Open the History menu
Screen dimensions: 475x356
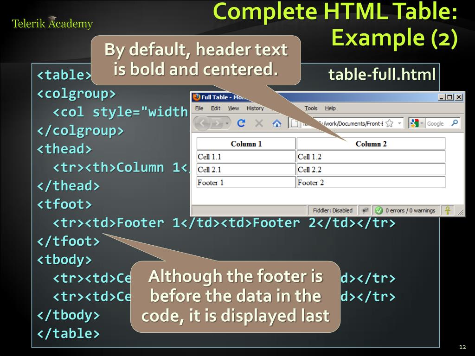[x=255, y=108]
